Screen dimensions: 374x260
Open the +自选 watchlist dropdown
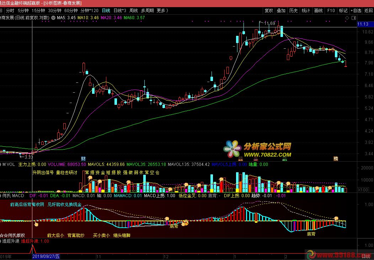[356, 10]
